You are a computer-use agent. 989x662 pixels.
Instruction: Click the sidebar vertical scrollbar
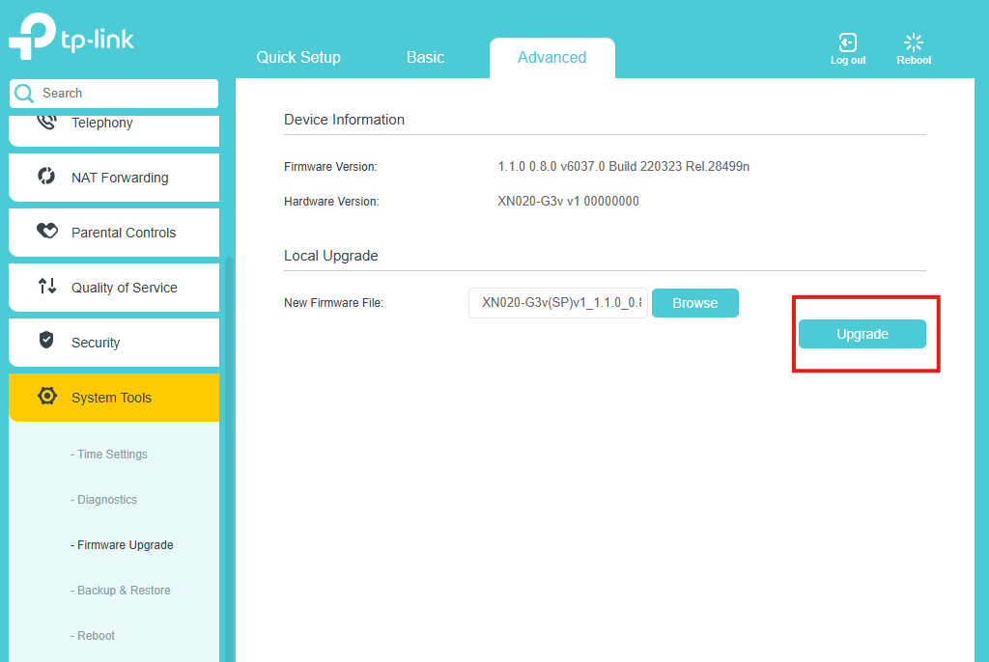[x=229, y=459]
